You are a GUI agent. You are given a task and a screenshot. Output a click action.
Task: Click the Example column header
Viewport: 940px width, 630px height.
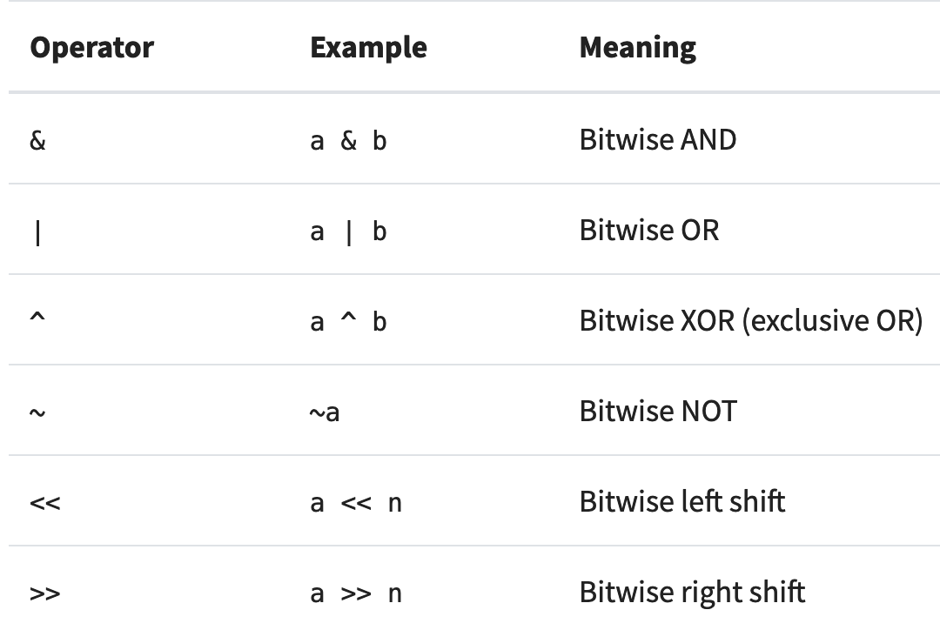click(368, 47)
